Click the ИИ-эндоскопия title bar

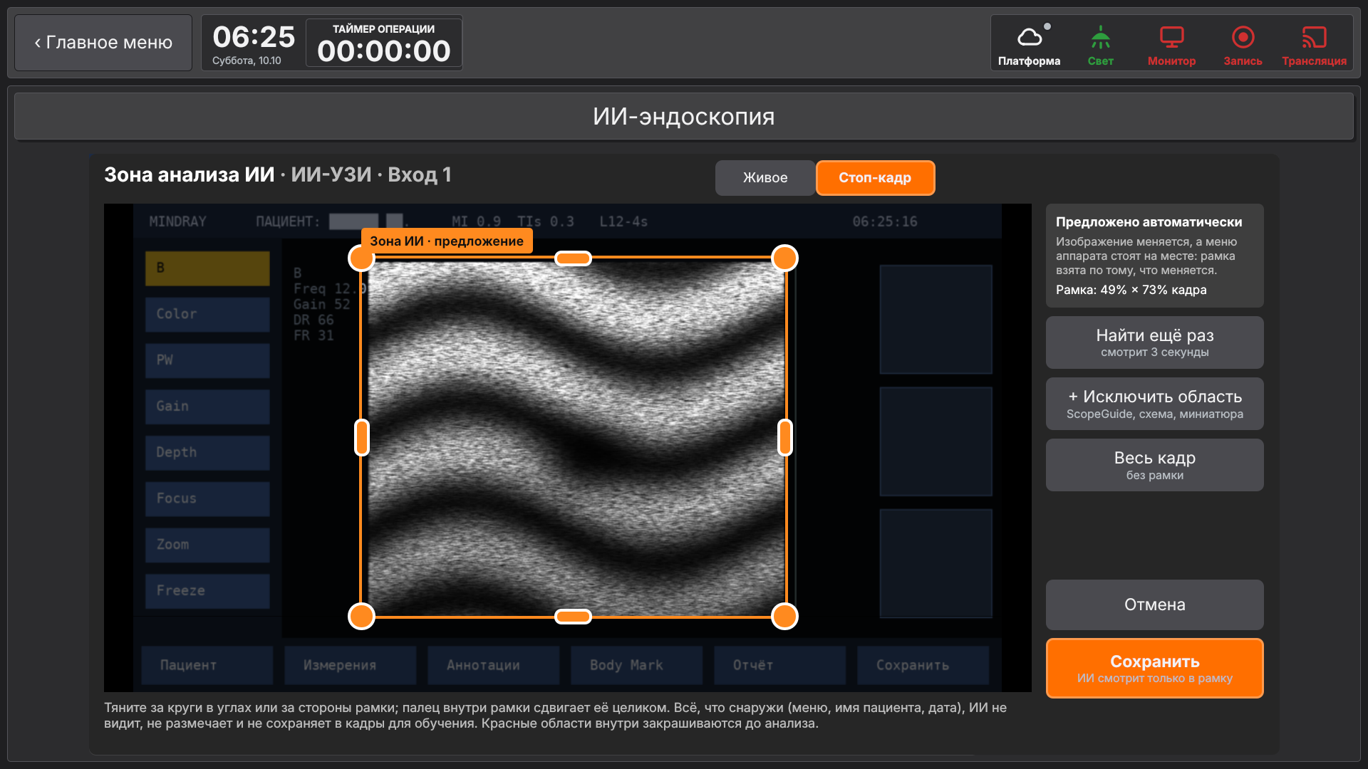pyautogui.click(x=684, y=116)
